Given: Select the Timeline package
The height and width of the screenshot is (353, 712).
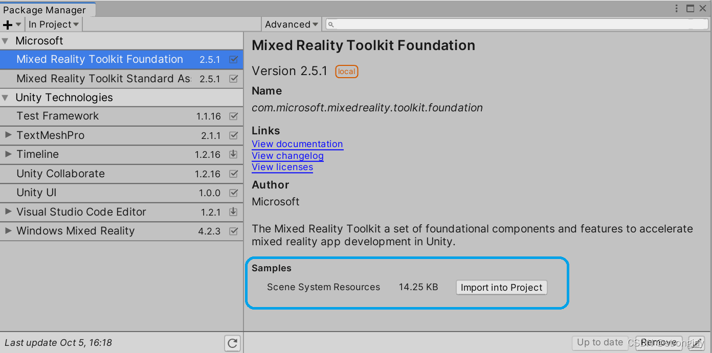Looking at the screenshot, I should [121, 154].
